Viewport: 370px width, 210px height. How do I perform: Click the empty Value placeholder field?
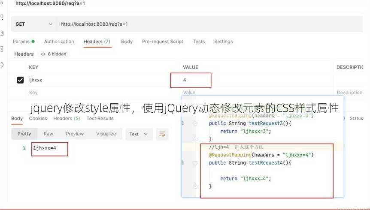pos(189,93)
